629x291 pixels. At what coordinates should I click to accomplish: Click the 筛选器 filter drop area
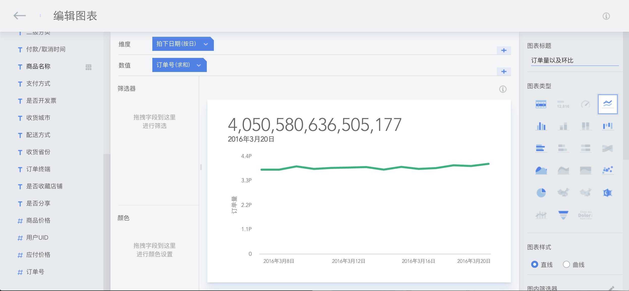click(x=155, y=121)
